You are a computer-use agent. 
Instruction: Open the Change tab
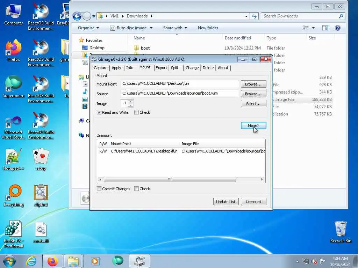pyautogui.click(x=192, y=68)
